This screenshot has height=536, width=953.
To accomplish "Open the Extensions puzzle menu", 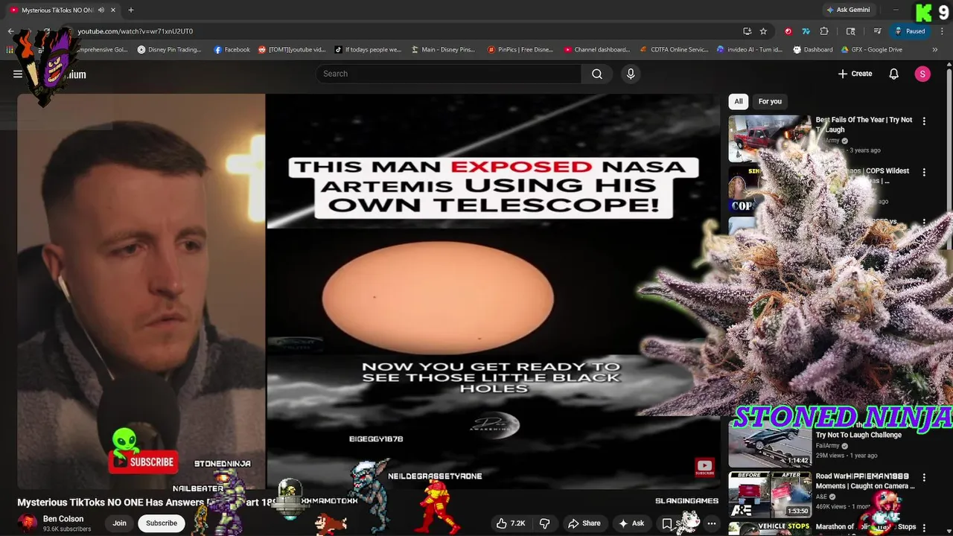I will tap(824, 31).
